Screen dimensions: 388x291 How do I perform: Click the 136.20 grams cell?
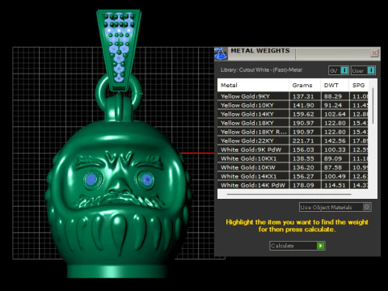point(305,167)
